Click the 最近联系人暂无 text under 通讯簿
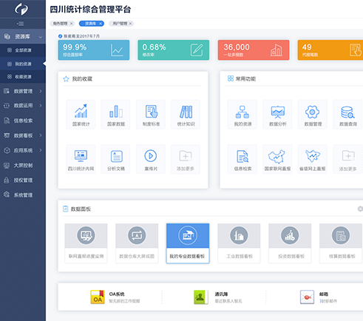Screen dimensions: 363x321 [228, 301]
